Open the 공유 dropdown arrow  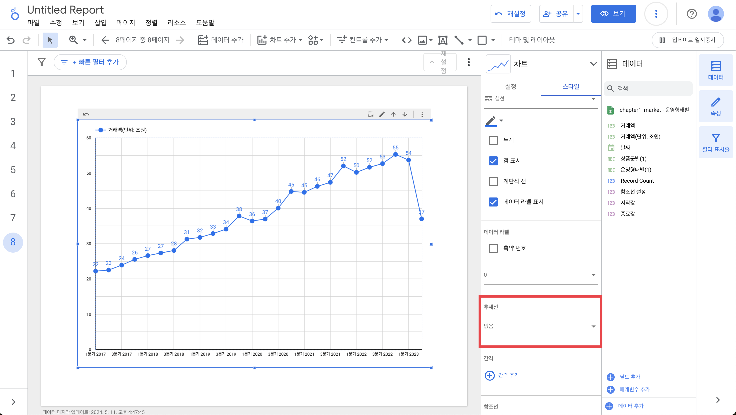click(578, 14)
